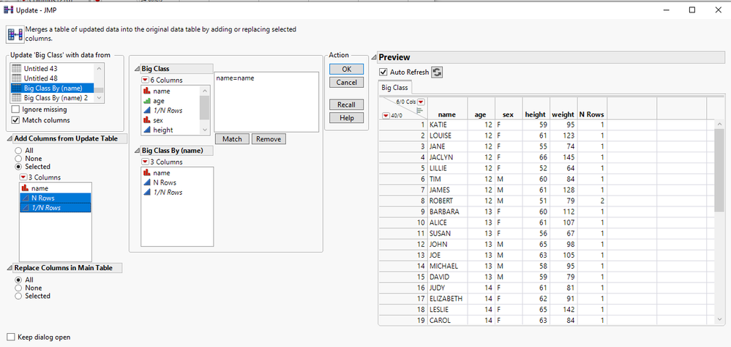Switch to the Big Class preview tab
This screenshot has height=347, width=731.
pyautogui.click(x=394, y=87)
